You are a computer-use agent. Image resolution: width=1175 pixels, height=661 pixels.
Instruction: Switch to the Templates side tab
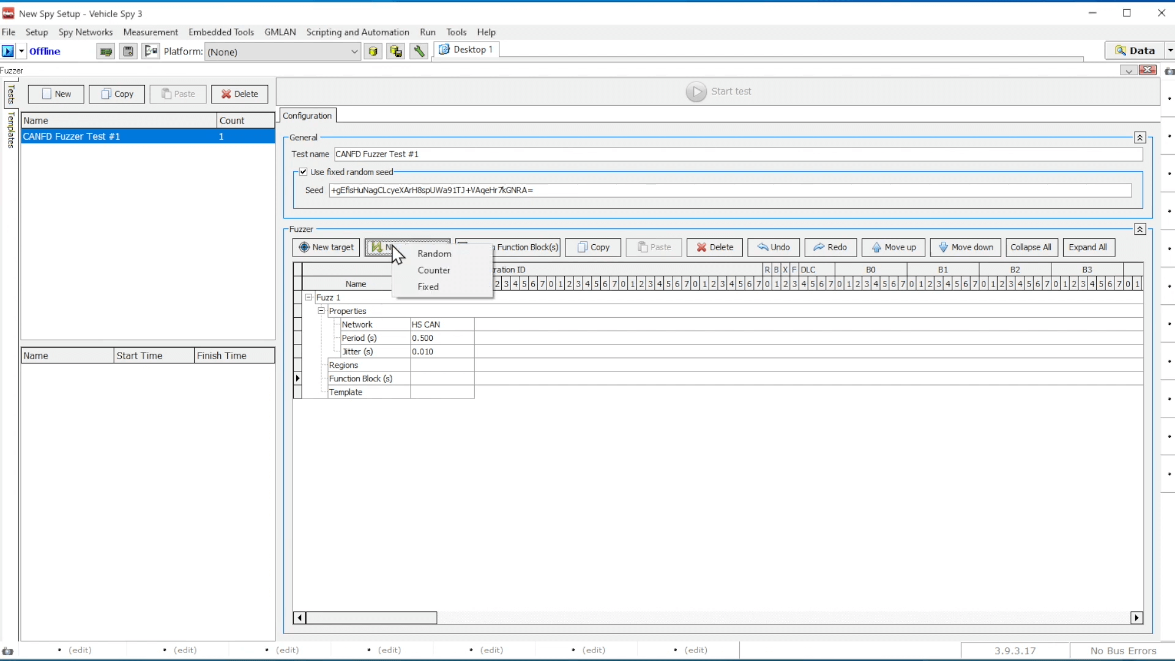tap(10, 130)
